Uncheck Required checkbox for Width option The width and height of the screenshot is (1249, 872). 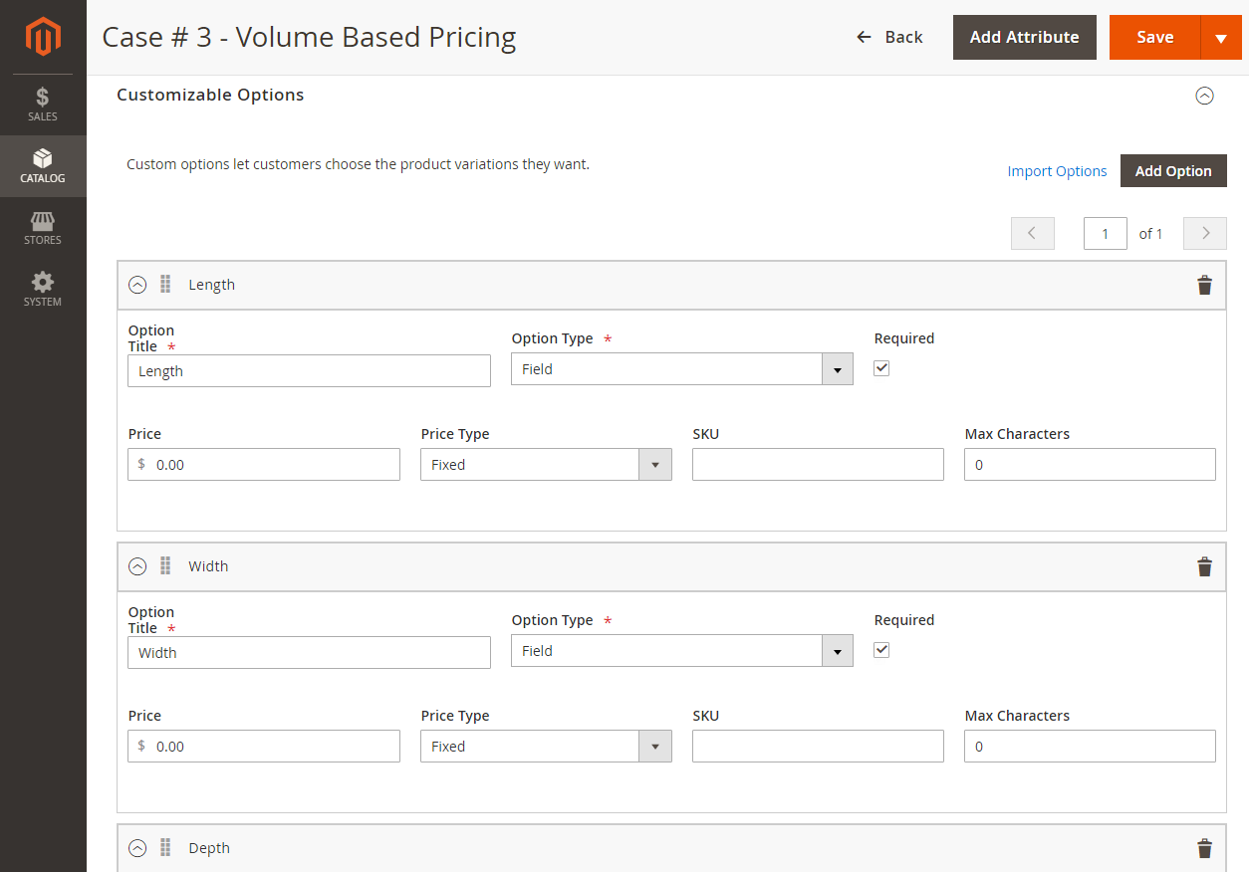tap(881, 650)
